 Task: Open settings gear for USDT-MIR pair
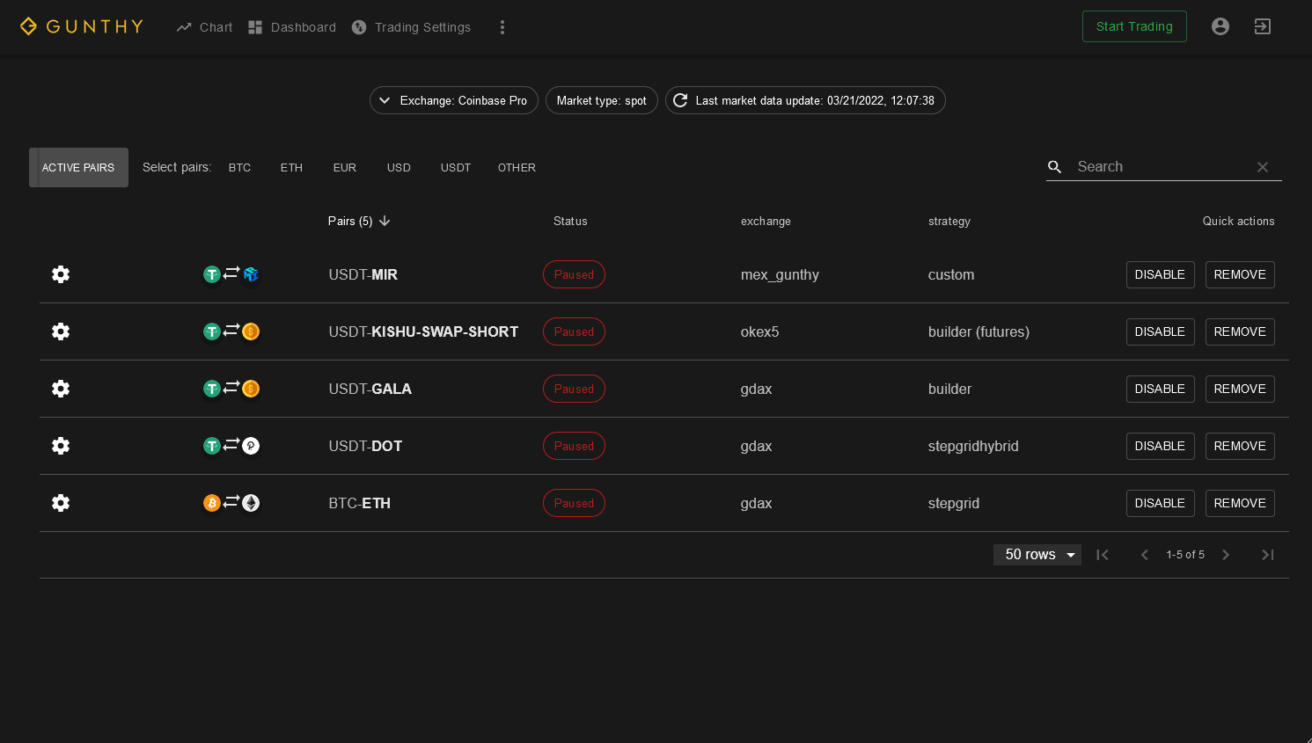[61, 274]
